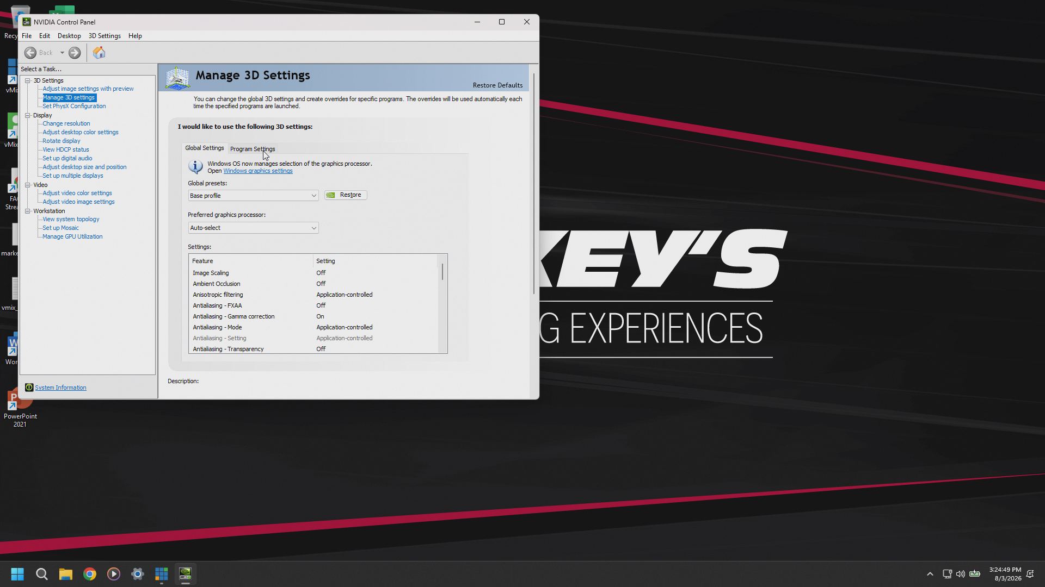The height and width of the screenshot is (587, 1045).
Task: Open Rotate display task
Action: click(62, 141)
